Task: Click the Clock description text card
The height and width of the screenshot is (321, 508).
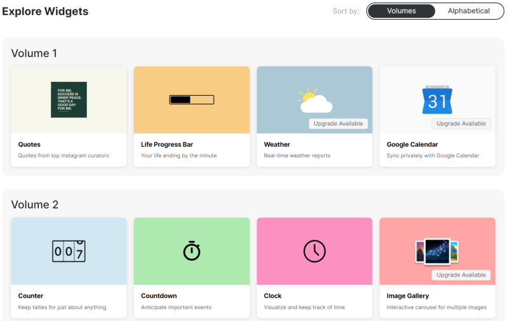Action: [x=304, y=307]
